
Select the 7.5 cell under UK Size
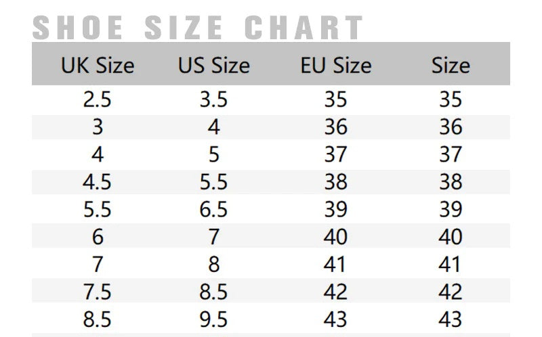click(x=98, y=292)
